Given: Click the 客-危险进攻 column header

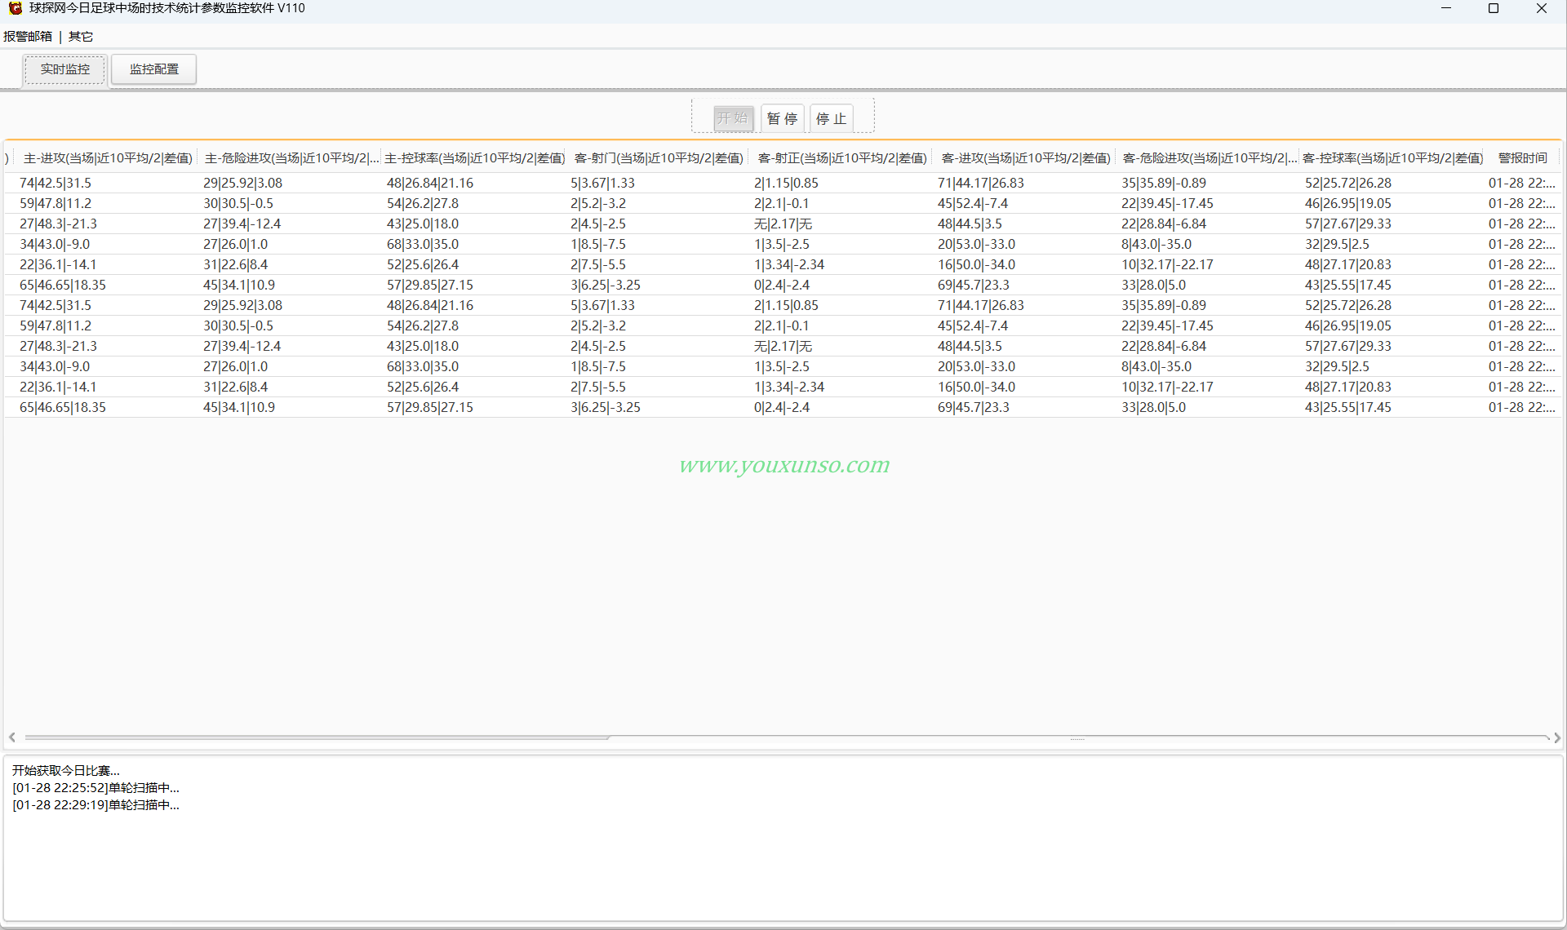Looking at the screenshot, I should pyautogui.click(x=1209, y=158).
